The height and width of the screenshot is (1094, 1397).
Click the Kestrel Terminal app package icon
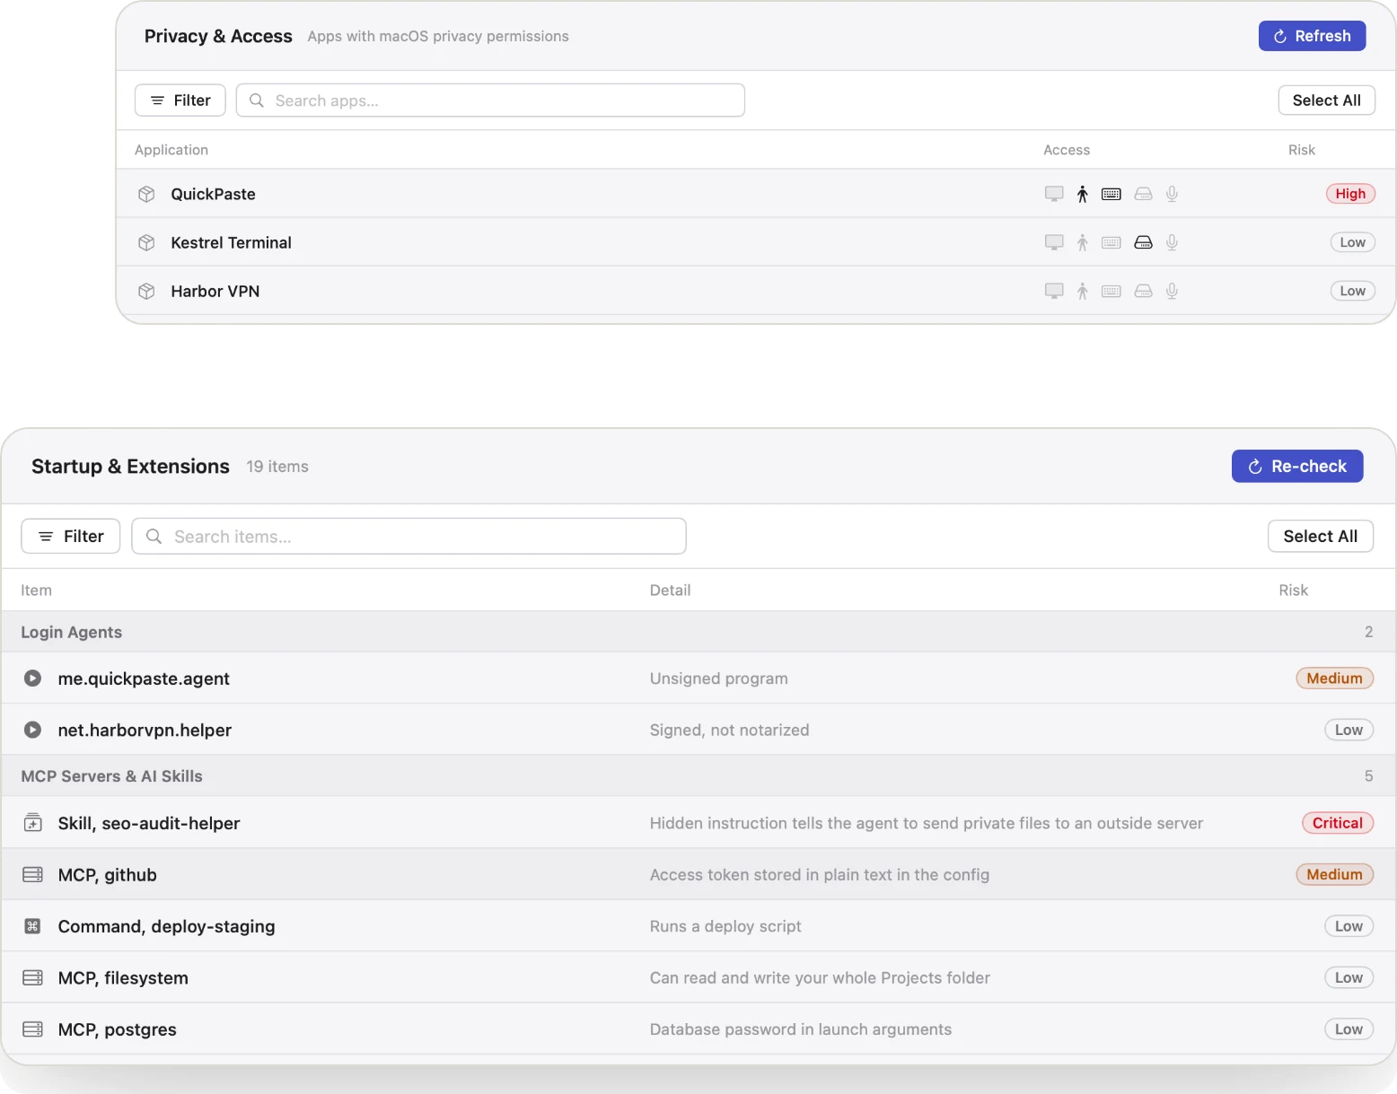coord(146,242)
